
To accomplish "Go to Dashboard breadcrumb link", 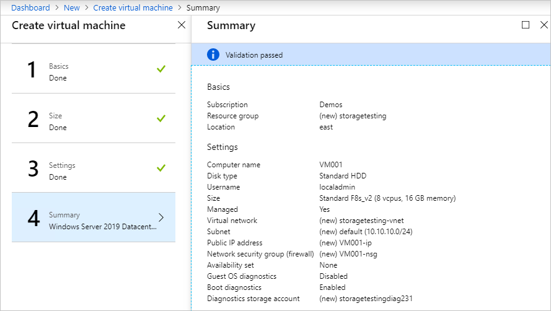I will point(30,8).
